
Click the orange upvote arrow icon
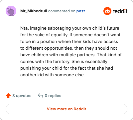(x=8, y=96)
